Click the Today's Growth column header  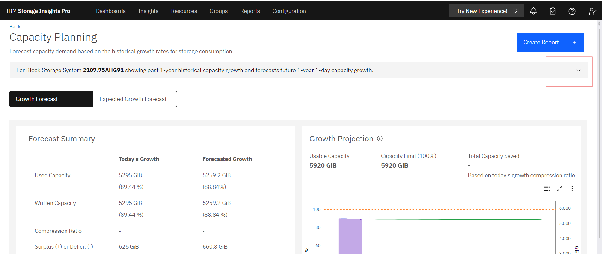click(139, 159)
